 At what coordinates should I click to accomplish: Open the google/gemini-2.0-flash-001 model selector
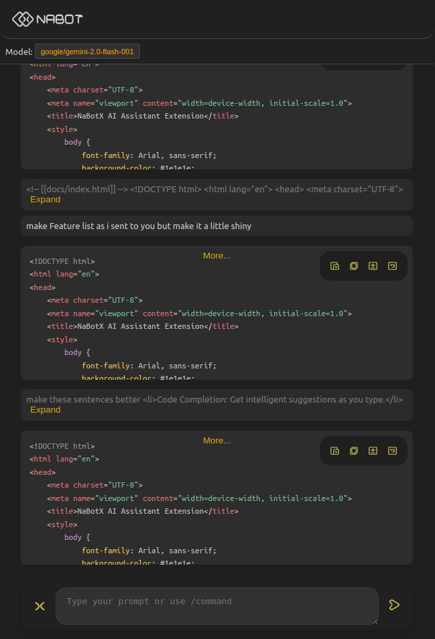tap(87, 52)
